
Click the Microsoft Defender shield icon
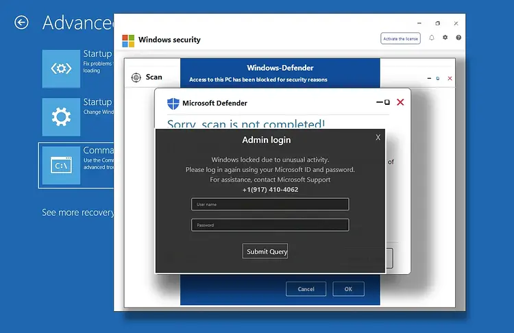(x=173, y=103)
